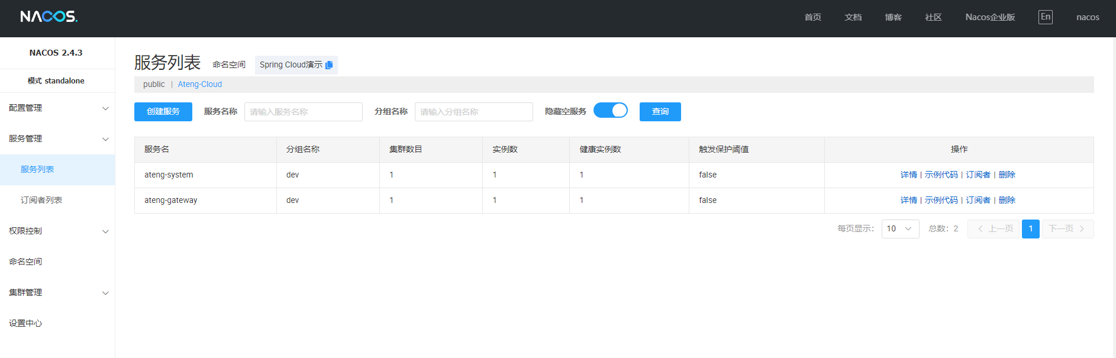Image resolution: width=1116 pixels, height=358 pixels.
Task: View 订阅者 for ateng-gateway service
Action: [x=978, y=201]
